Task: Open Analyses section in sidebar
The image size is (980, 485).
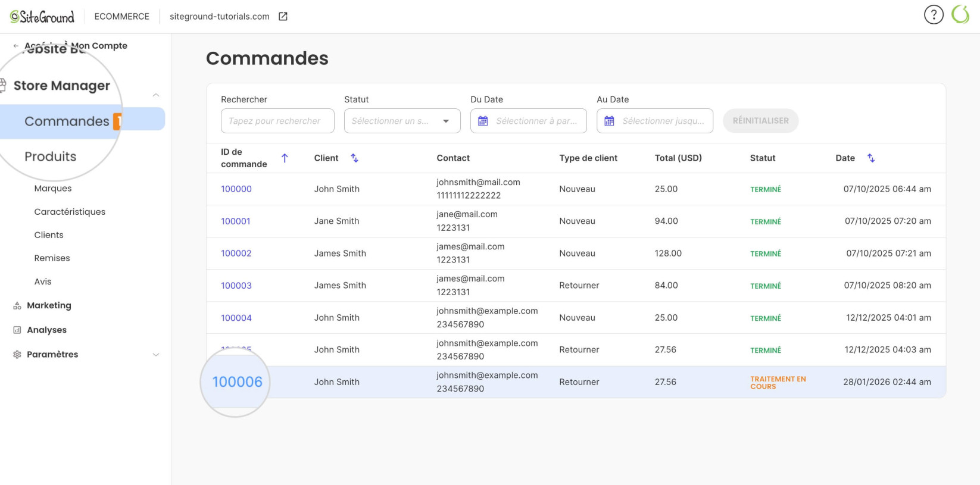Action: point(46,330)
